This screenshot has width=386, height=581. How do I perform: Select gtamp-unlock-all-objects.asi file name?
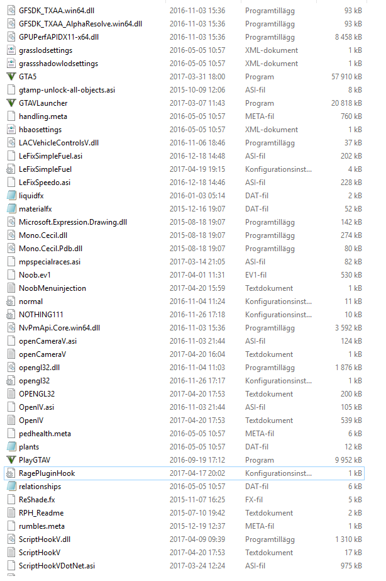[x=67, y=90]
